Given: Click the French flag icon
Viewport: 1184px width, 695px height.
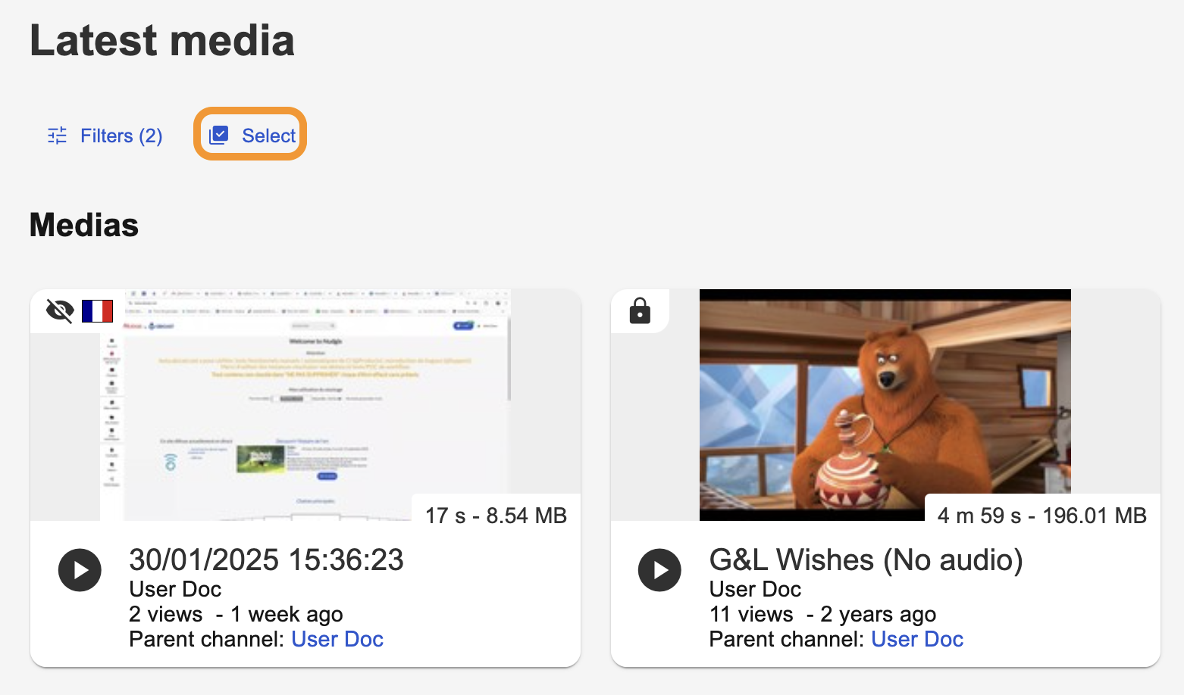Looking at the screenshot, I should pyautogui.click(x=97, y=311).
